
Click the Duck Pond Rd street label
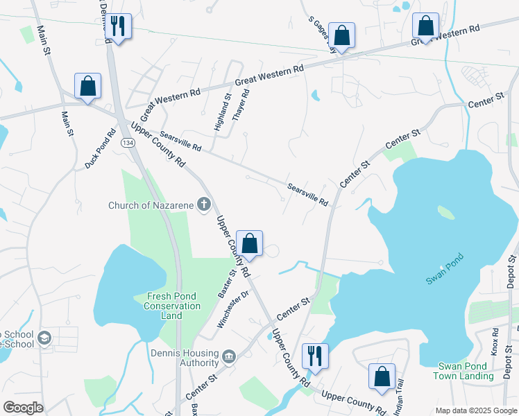tap(101, 148)
